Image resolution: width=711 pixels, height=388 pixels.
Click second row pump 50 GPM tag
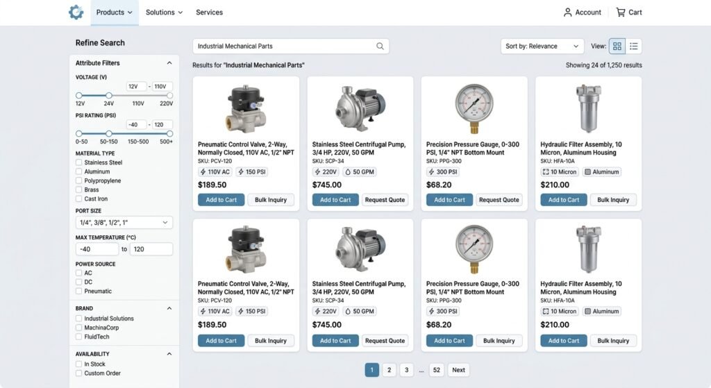point(360,312)
